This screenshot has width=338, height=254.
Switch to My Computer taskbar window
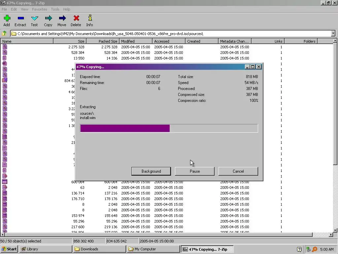tap(153, 249)
